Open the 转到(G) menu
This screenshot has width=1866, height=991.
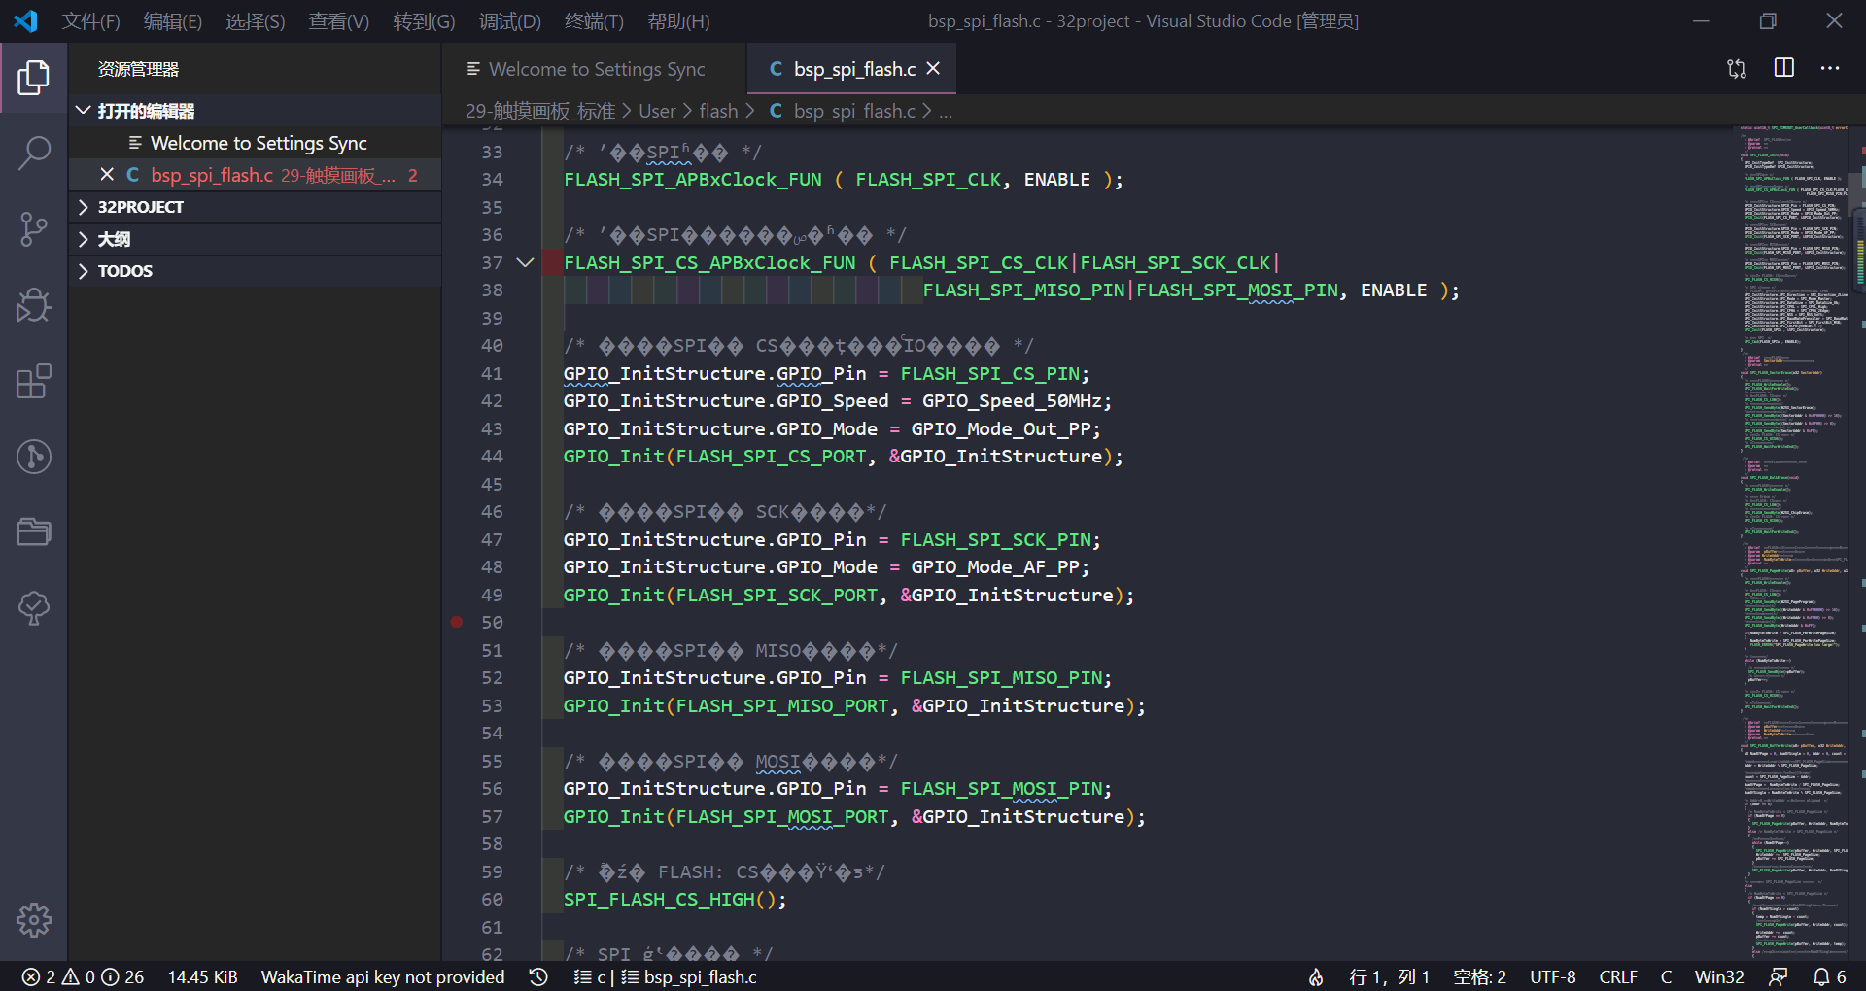(424, 21)
